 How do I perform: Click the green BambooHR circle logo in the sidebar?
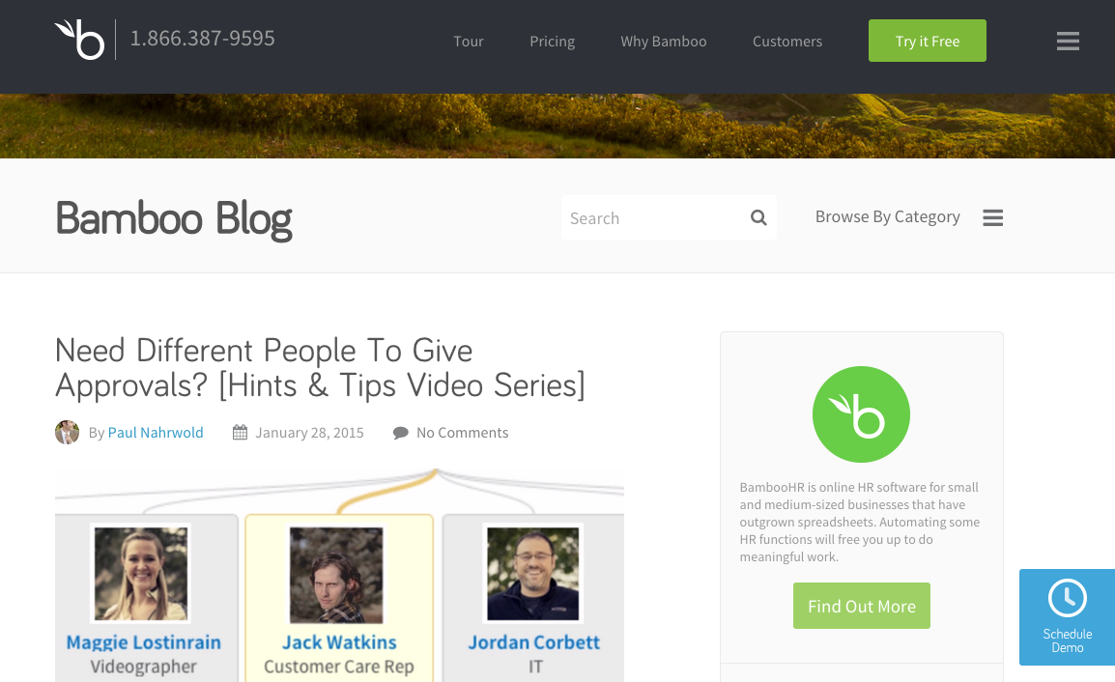click(x=861, y=414)
